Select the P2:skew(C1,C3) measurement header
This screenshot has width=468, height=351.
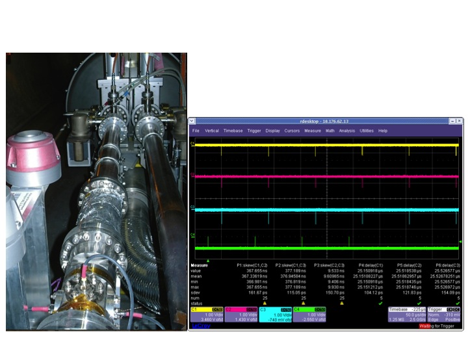click(291, 265)
